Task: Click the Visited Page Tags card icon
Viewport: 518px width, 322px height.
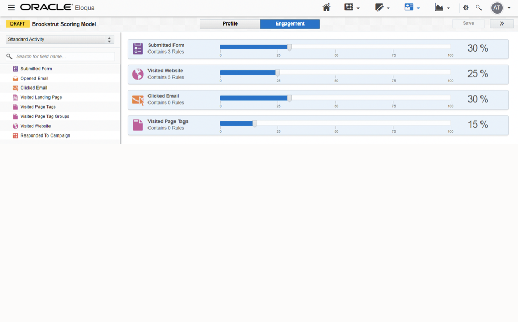Action: 138,125
